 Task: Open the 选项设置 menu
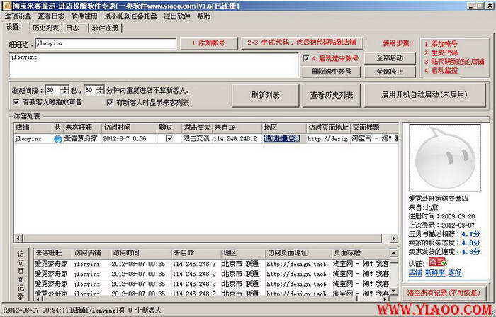pos(18,16)
